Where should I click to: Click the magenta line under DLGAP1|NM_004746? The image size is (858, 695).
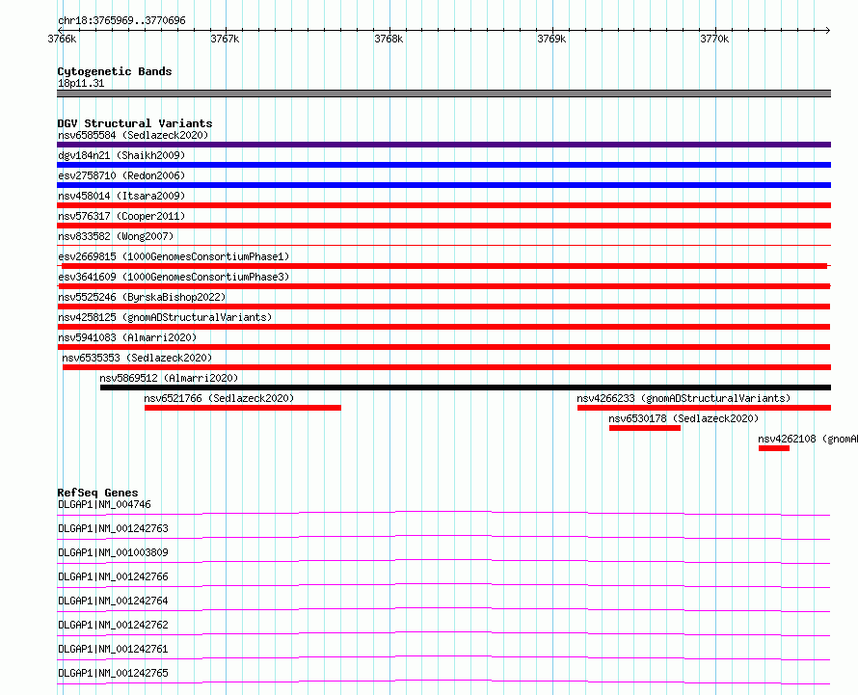pos(443,514)
